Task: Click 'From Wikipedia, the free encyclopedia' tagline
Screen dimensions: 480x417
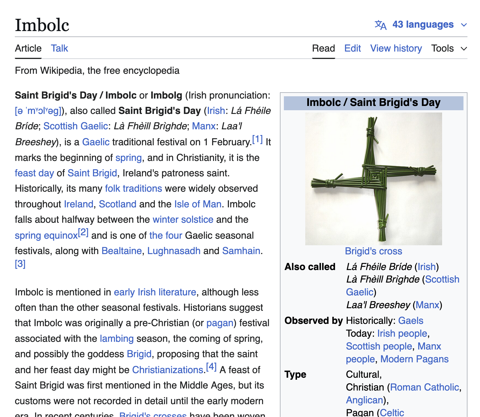Action: 97,71
